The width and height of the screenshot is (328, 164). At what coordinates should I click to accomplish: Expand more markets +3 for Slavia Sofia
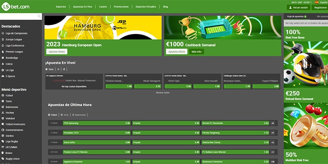(273, 142)
